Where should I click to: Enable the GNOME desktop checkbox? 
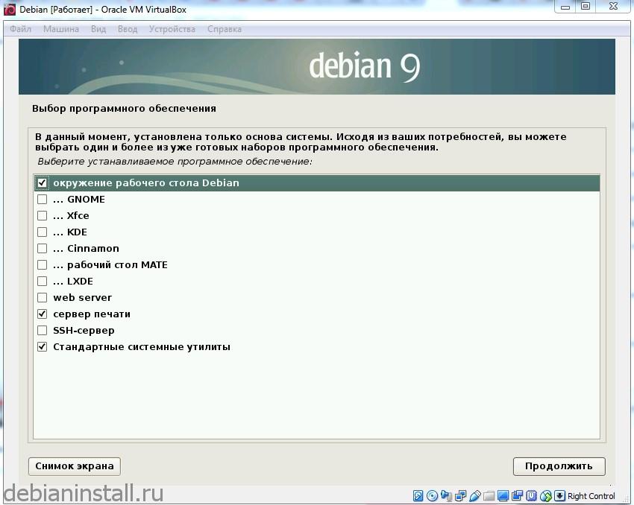(x=43, y=199)
